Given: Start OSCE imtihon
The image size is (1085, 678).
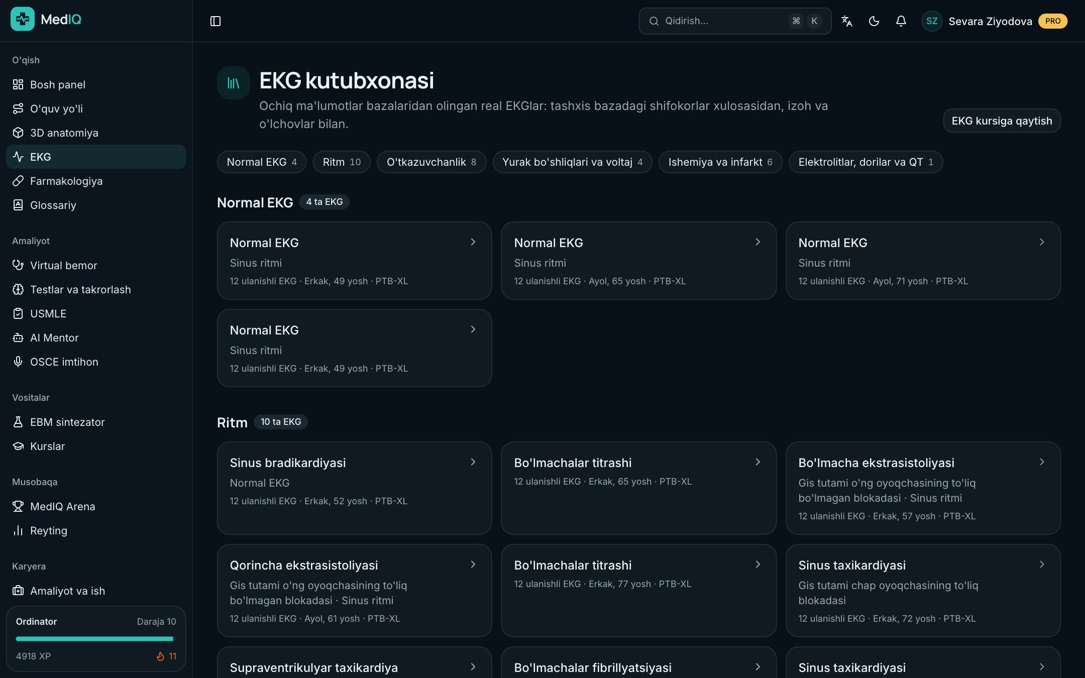Looking at the screenshot, I should [x=96, y=362].
